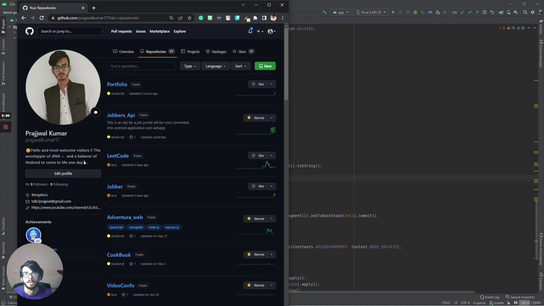
Task: Debug the app with the bug icon
Action: 415,12
